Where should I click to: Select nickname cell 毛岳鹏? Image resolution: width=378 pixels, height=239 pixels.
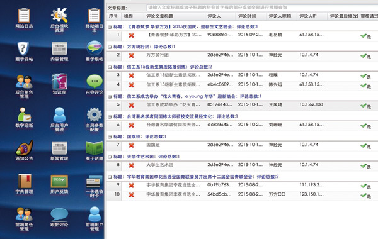(275, 35)
